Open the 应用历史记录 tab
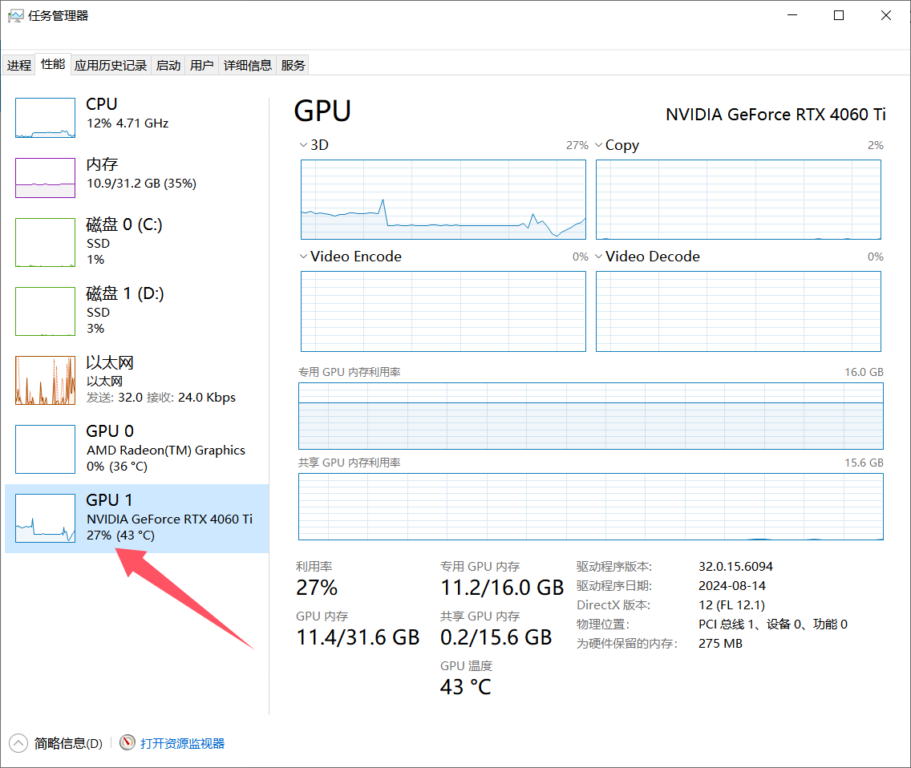 [x=111, y=65]
